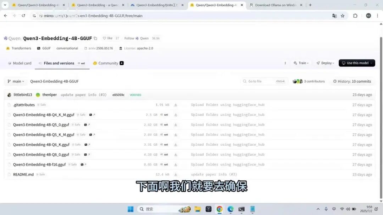Expand the Deploy dropdown

(x=325, y=63)
